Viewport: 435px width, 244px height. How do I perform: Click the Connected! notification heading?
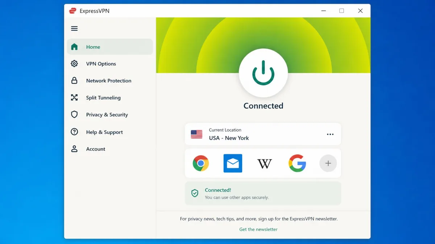(218, 190)
